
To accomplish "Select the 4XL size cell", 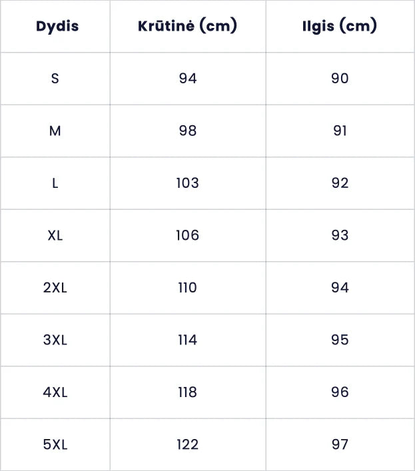I will pyautogui.click(x=55, y=392).
